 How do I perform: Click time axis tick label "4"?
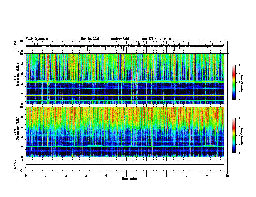pos(106,176)
